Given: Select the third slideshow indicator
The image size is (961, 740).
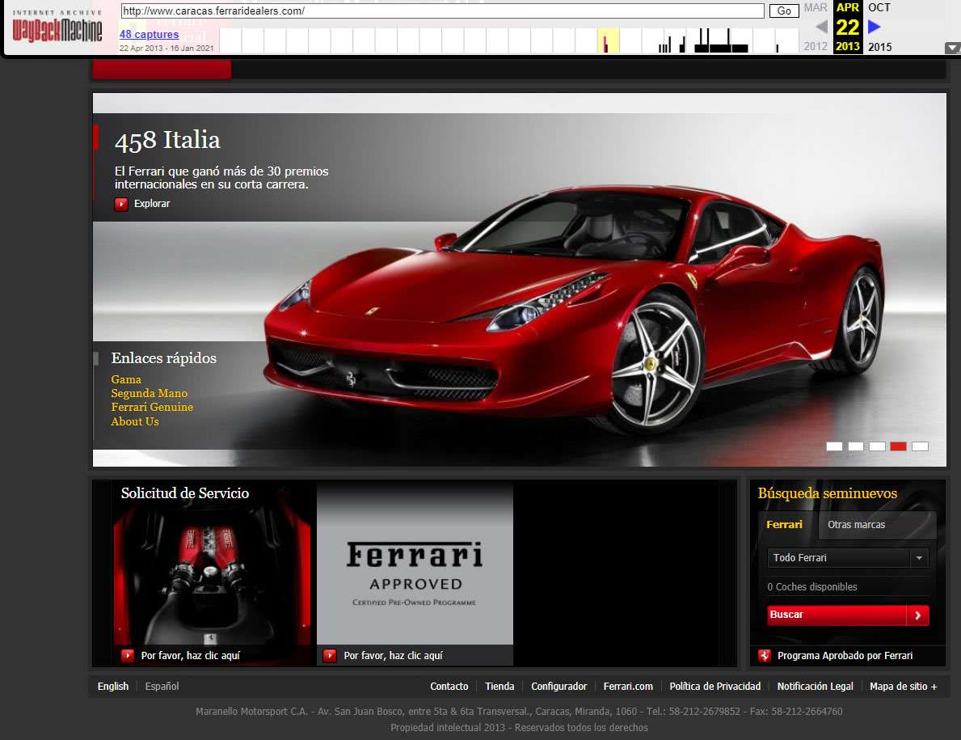Looking at the screenshot, I should pyautogui.click(x=877, y=446).
